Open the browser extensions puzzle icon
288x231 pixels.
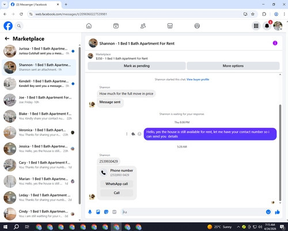[264, 14]
